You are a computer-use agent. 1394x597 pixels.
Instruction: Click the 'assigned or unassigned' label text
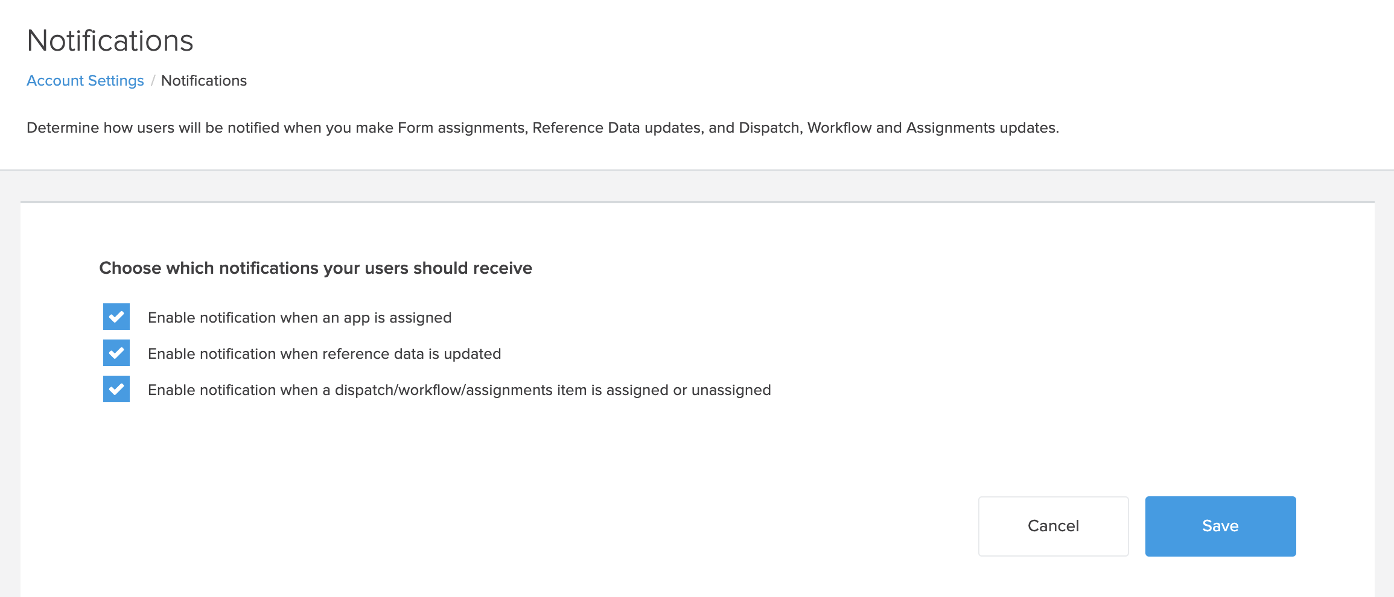(688, 390)
